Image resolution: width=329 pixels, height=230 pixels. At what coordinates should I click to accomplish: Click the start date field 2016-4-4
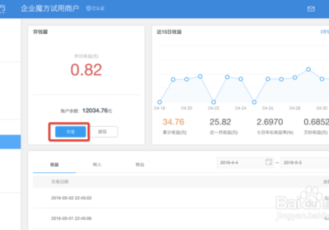point(241,162)
